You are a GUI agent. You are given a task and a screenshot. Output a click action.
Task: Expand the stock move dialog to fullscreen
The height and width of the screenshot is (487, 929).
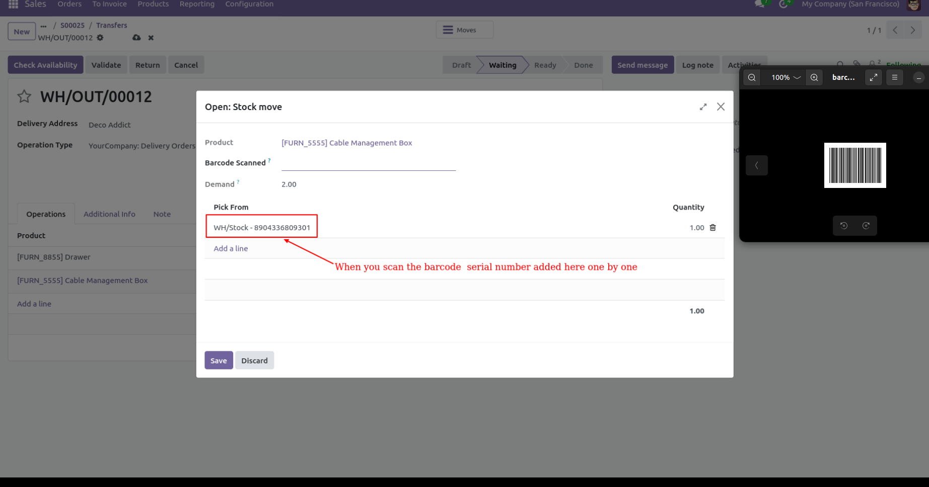[703, 107]
